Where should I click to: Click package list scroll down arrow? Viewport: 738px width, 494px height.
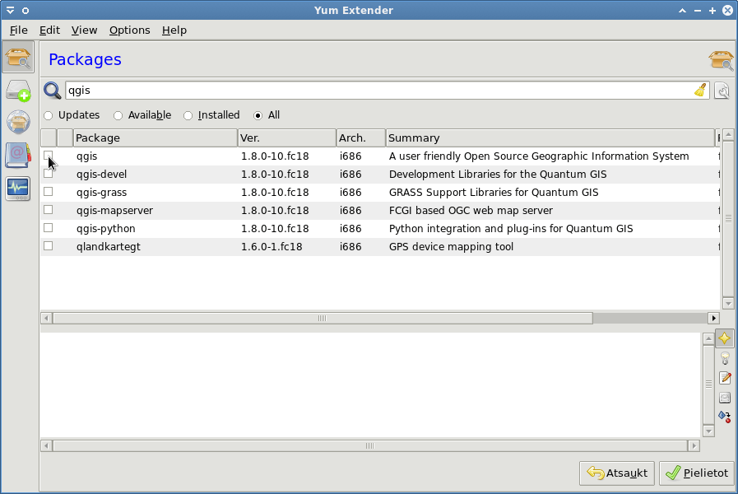(x=728, y=303)
